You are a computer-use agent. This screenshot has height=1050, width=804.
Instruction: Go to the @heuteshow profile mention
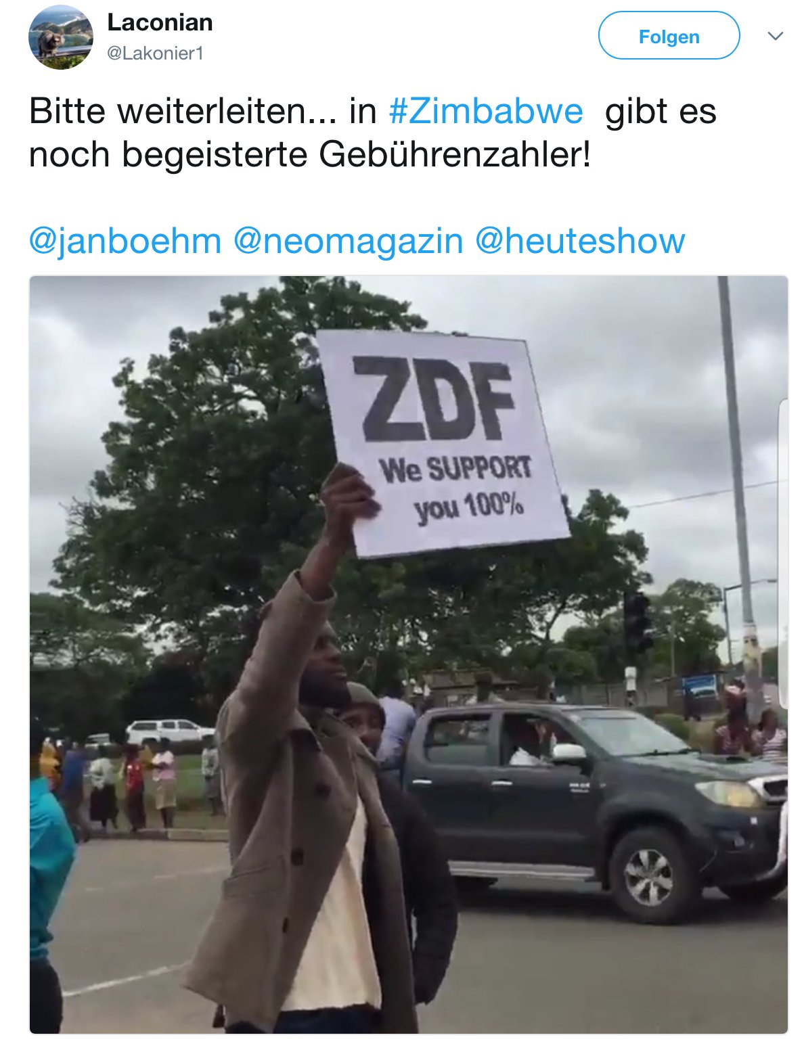point(580,241)
